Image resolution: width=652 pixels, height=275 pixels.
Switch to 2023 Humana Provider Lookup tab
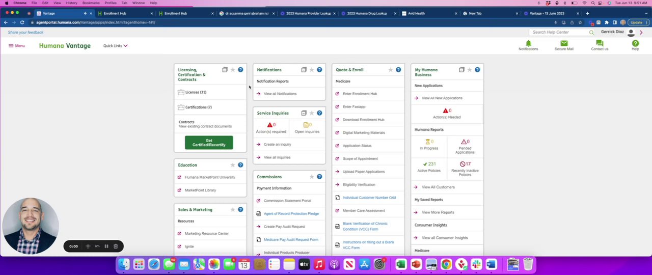(309, 13)
